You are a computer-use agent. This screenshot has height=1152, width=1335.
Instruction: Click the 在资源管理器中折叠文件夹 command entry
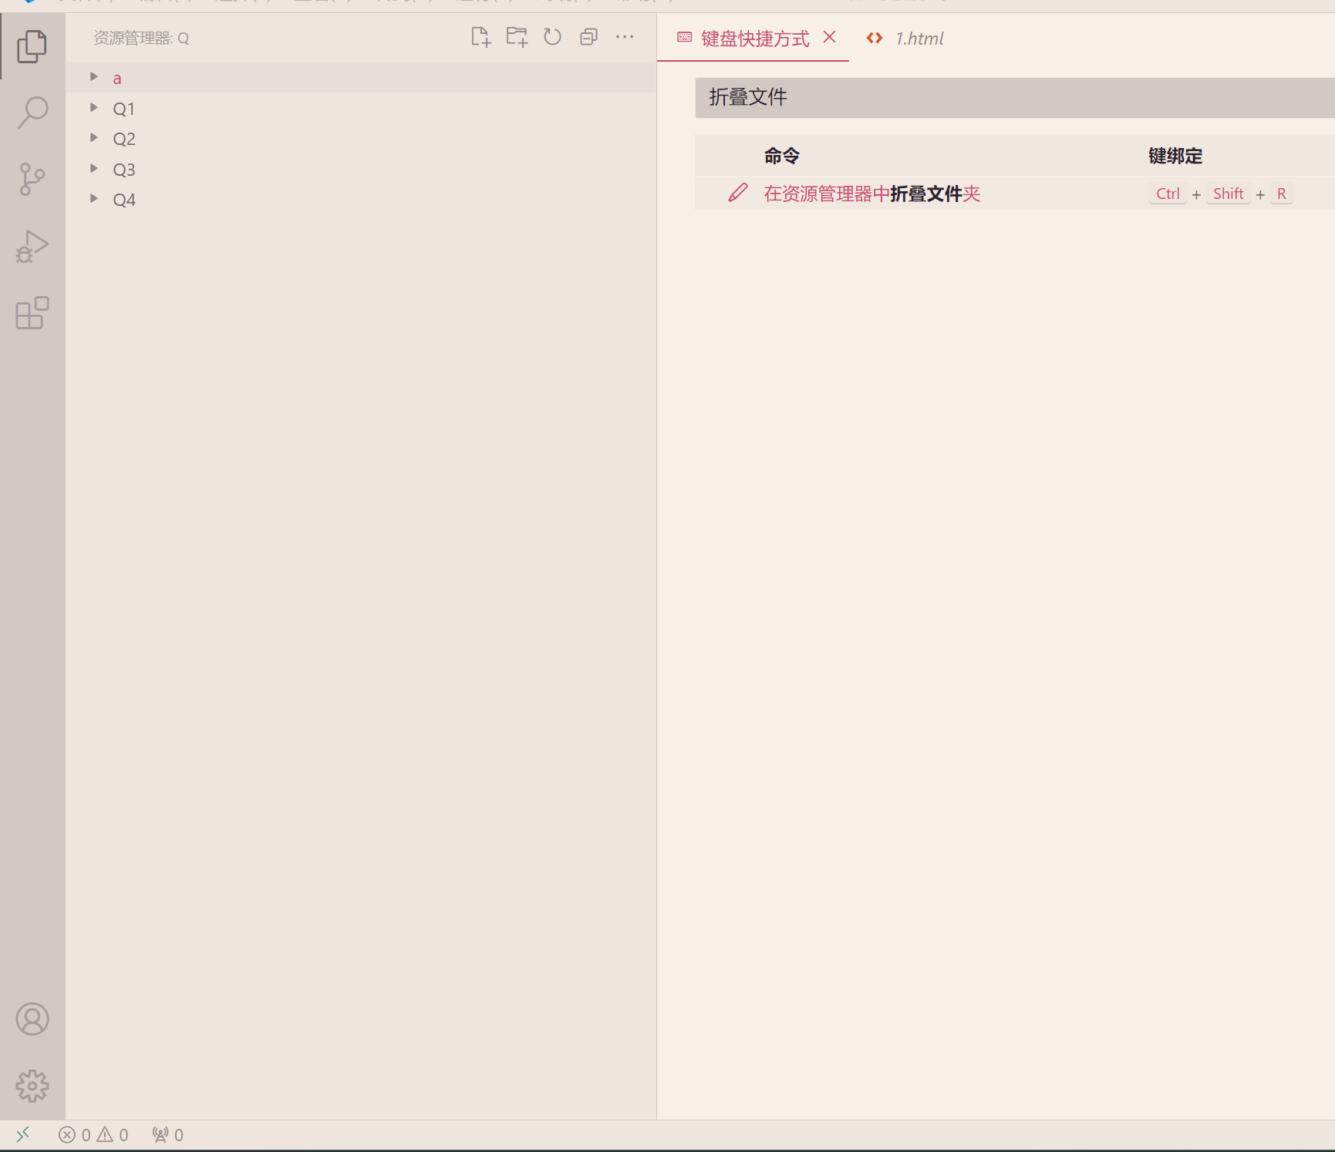click(x=871, y=193)
